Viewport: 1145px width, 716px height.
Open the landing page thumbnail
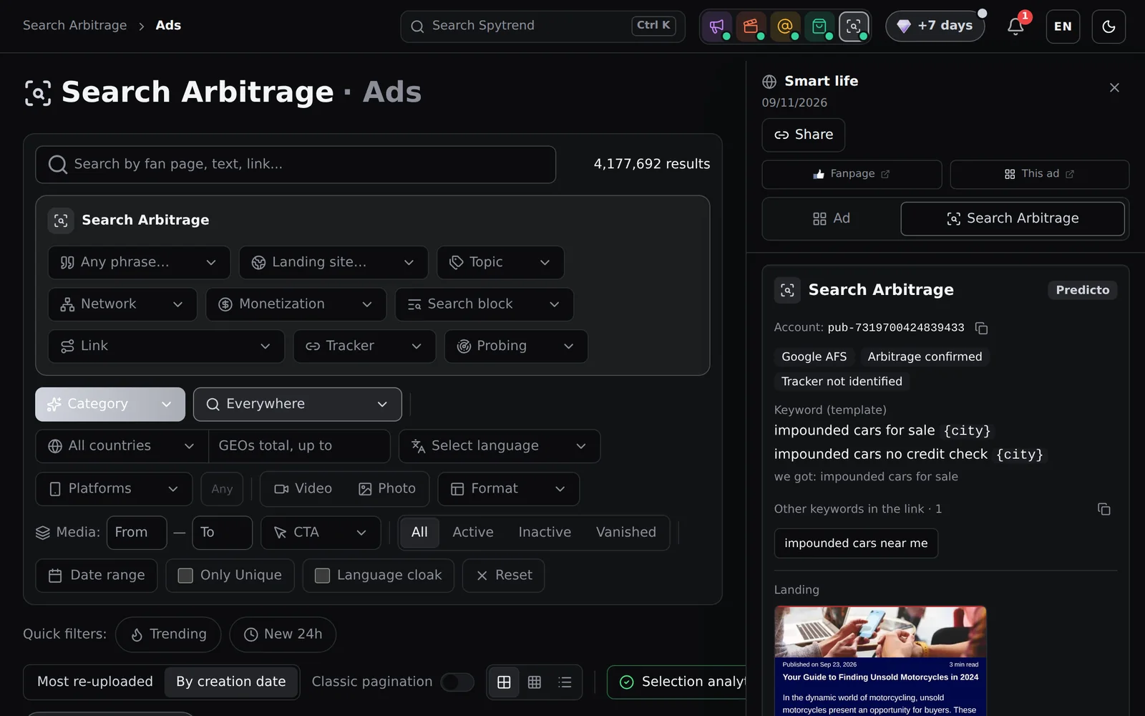point(880,661)
